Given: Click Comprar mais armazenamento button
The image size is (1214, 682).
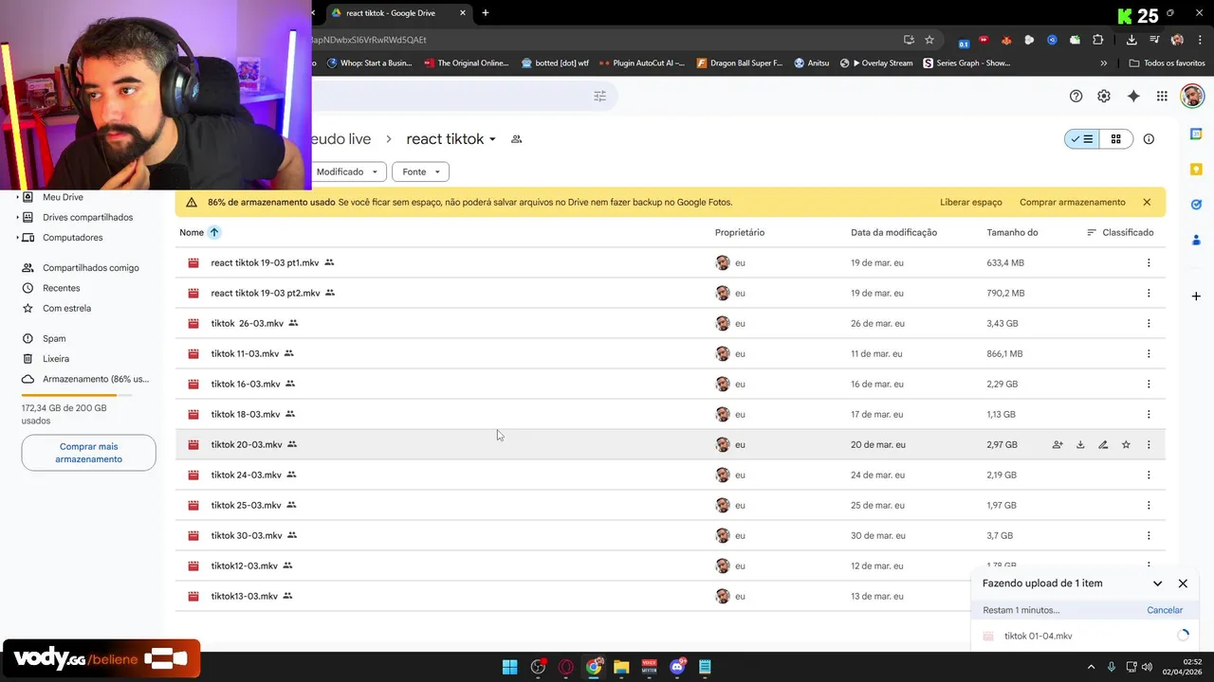Looking at the screenshot, I should point(88,453).
